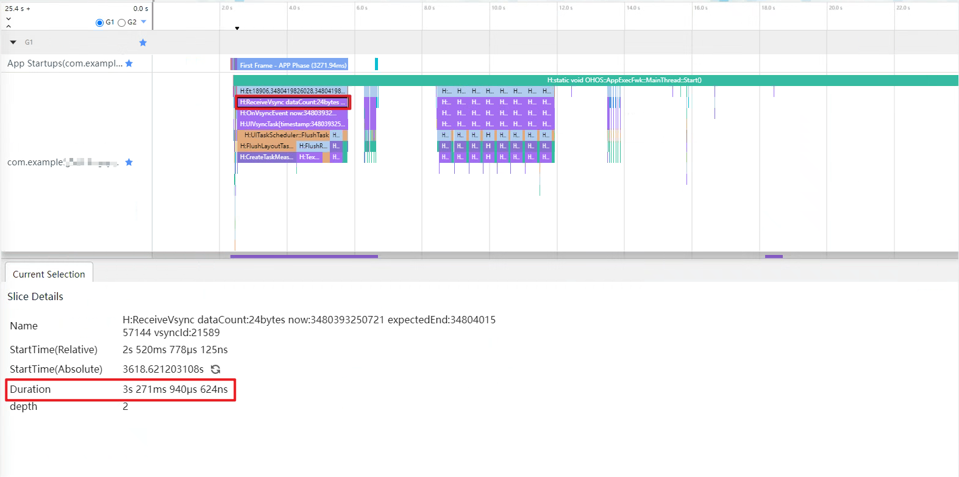
Task: Click the H:ReceiveVsync dataCount slice
Action: coord(293,102)
